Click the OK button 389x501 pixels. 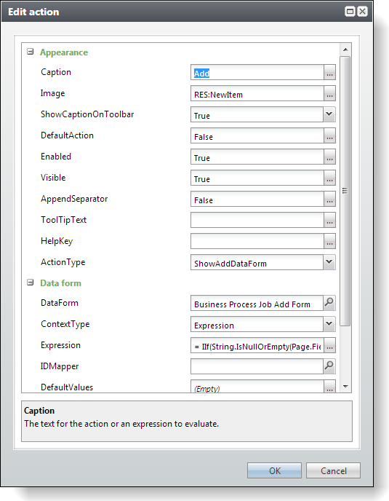[x=274, y=470]
